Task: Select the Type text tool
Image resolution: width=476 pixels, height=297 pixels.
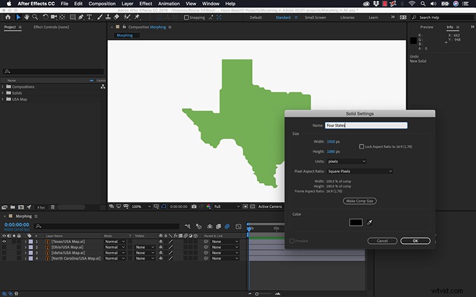Action: [x=89, y=17]
